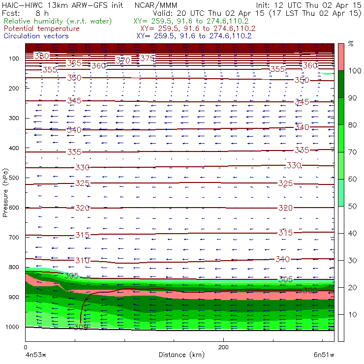Click the blue XY= coordinates line
Viewport: 364px width, 364px height.
tap(194, 36)
